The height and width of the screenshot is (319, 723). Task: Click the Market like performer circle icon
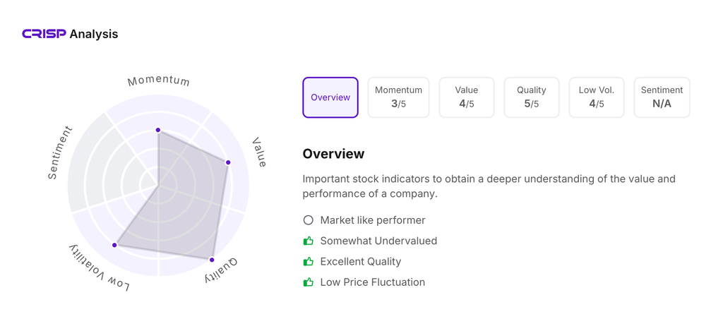[x=309, y=220]
